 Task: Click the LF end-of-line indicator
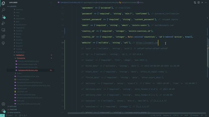[182, 116]
